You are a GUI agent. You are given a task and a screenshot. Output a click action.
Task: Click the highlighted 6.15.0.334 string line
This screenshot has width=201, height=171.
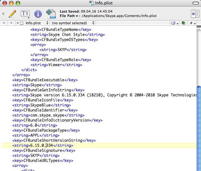[x=43, y=145]
